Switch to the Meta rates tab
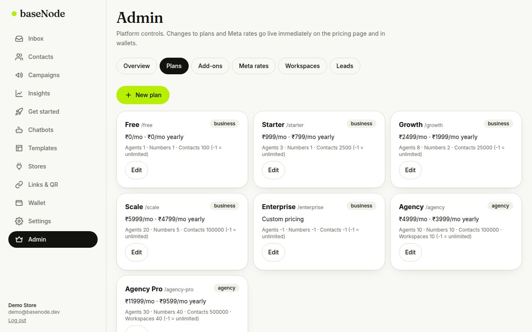The height and width of the screenshot is (332, 532). click(254, 66)
